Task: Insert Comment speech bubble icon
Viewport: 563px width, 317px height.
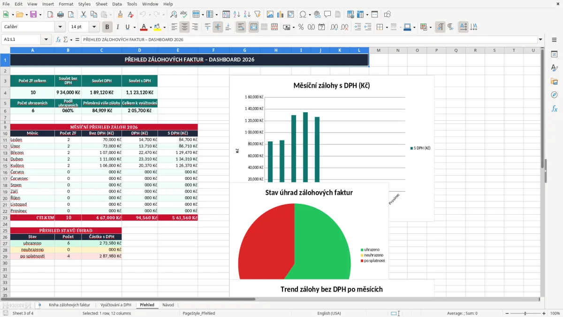Action: tap(327, 15)
